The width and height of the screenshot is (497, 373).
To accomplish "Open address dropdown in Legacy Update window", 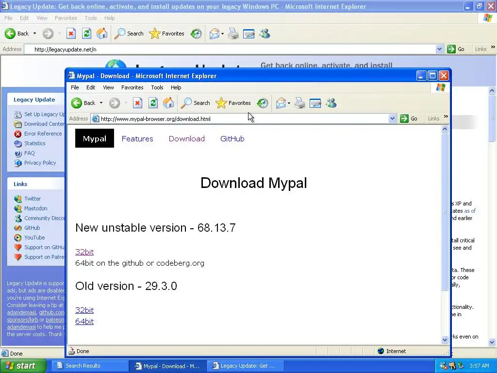I will (439, 49).
